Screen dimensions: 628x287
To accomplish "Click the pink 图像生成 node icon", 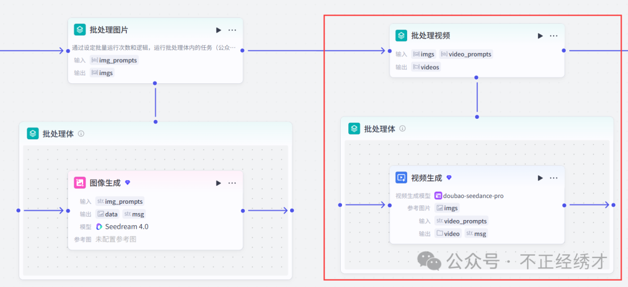I will pos(80,183).
